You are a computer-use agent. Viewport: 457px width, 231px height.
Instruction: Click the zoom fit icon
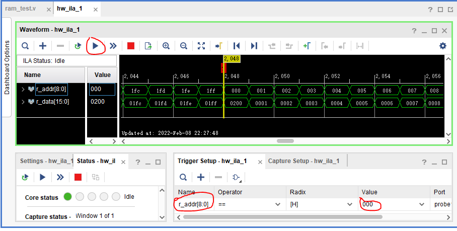click(x=201, y=46)
